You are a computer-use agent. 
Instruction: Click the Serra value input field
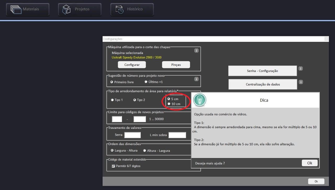pos(132,135)
